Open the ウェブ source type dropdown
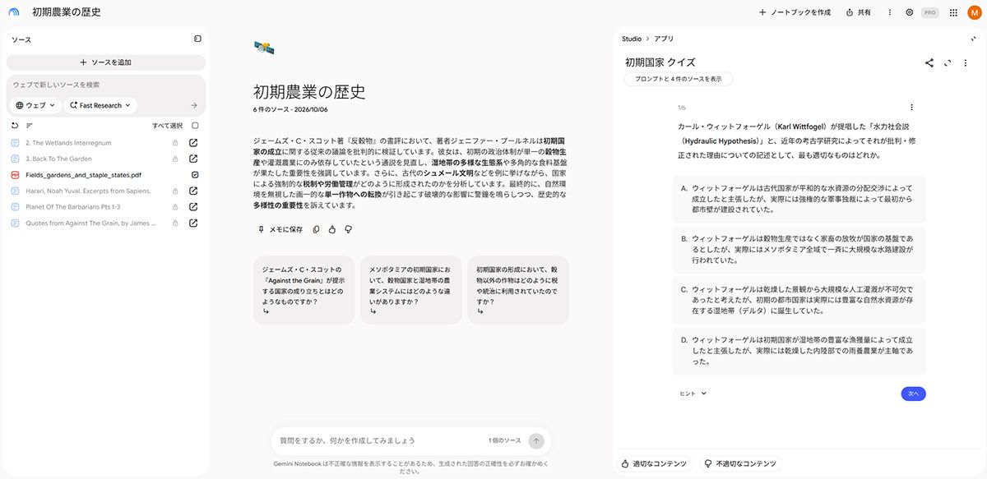The height and width of the screenshot is (479, 987). click(37, 105)
